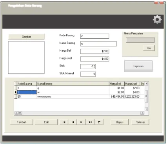Select grid row with KodeBarang 65

tap(79, 97)
